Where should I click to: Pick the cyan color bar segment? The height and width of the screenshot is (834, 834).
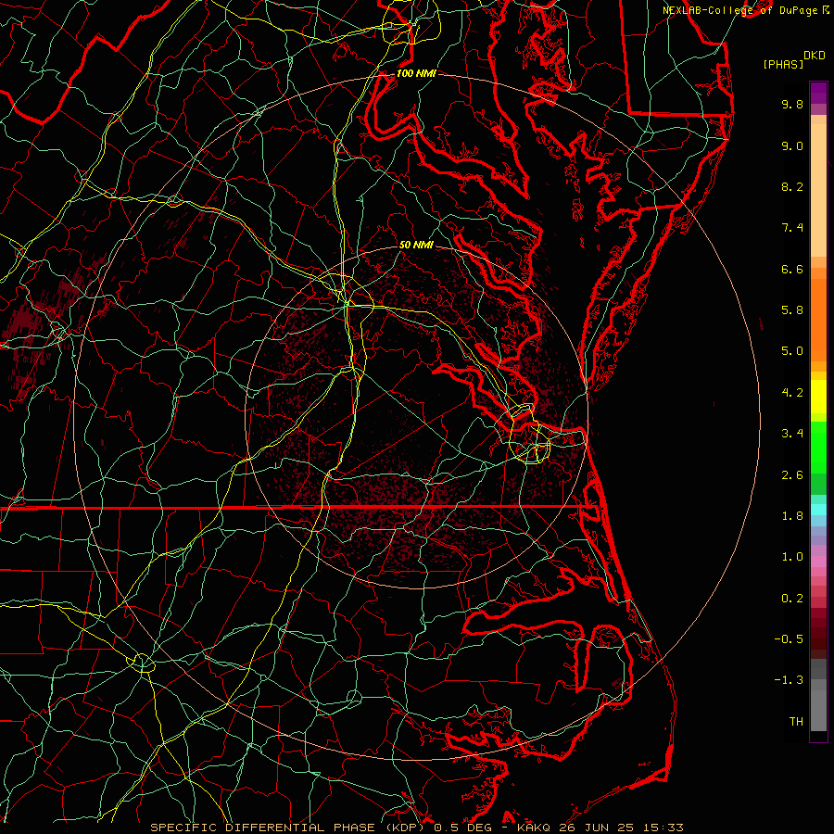(x=818, y=510)
